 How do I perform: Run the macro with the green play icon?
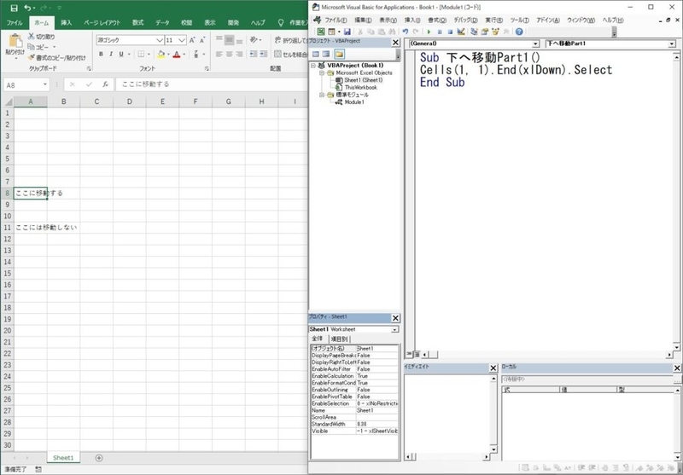429,32
